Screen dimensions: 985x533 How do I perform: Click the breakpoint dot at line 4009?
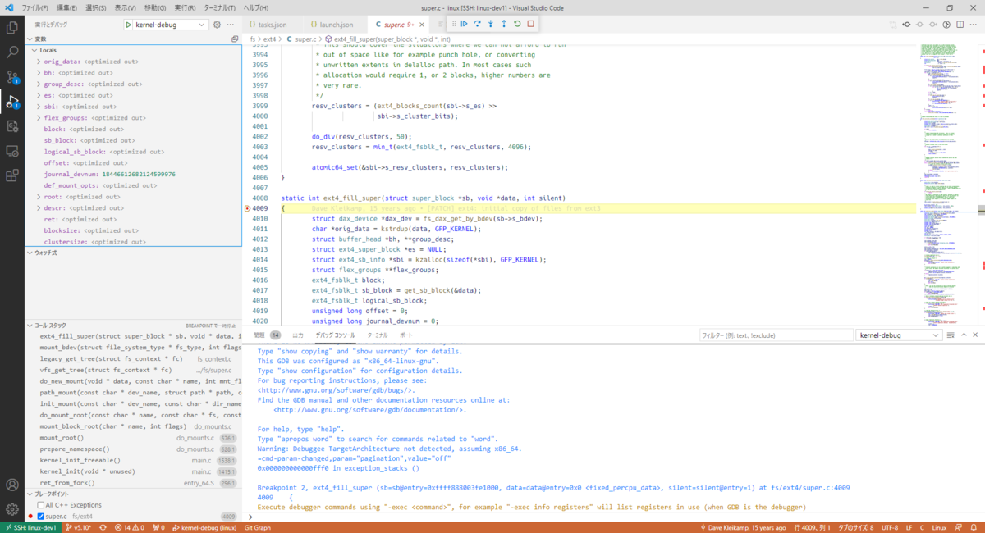248,208
